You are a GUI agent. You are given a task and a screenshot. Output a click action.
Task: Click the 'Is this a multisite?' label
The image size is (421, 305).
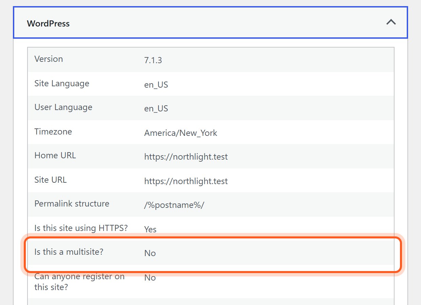pyautogui.click(x=69, y=252)
